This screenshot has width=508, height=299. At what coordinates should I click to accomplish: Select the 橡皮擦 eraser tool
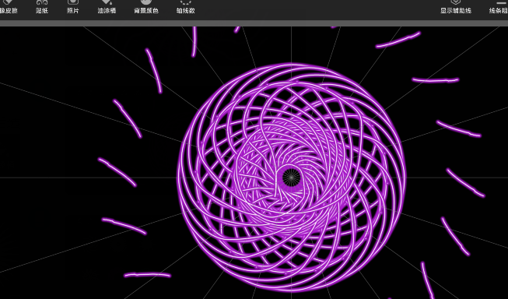(8, 7)
